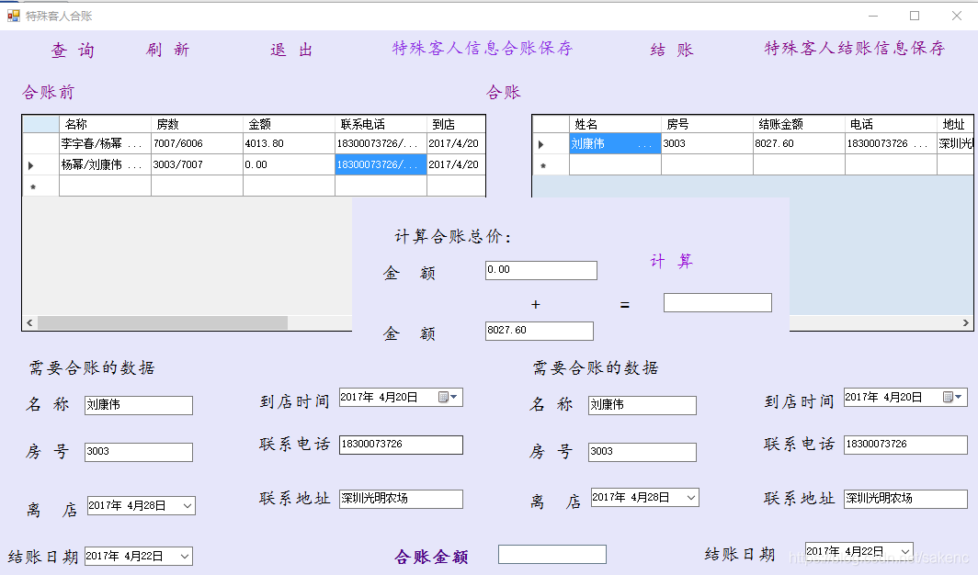
Task: Click the 退出 (exit) button
Action: 292,50
